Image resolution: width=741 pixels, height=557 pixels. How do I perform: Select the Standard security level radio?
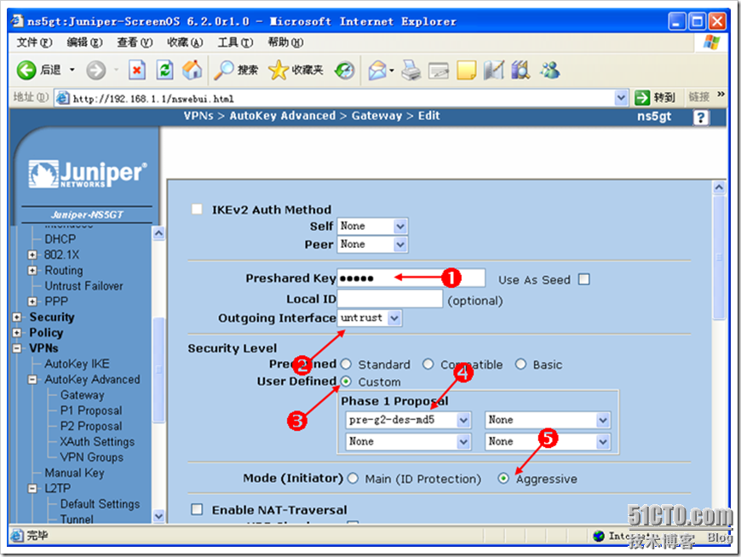pyautogui.click(x=346, y=365)
